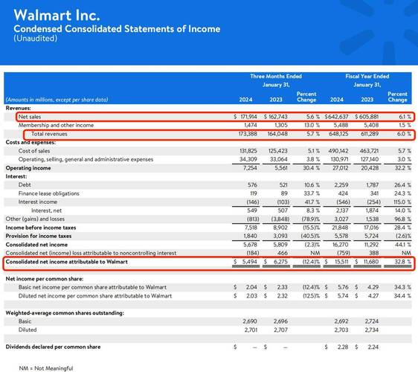Viewport: 418px width, 372px height.
Task: Select the "Cost of sales" row label
Action: click(34, 151)
